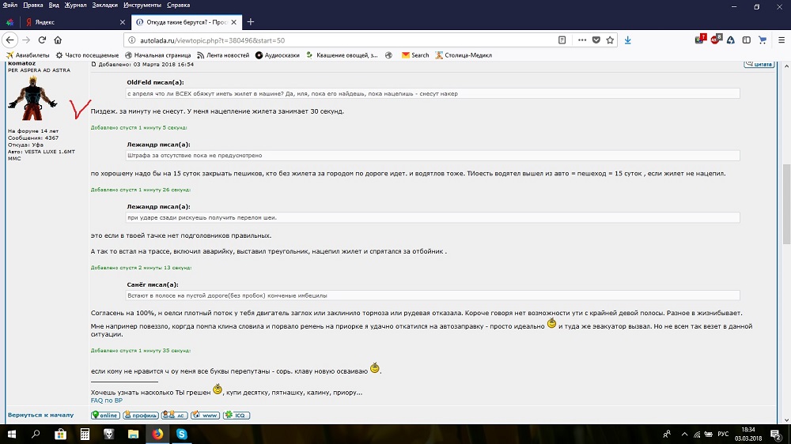The image size is (791, 444).
Task: Click the Вернуться к началу link
Action: 40,415
